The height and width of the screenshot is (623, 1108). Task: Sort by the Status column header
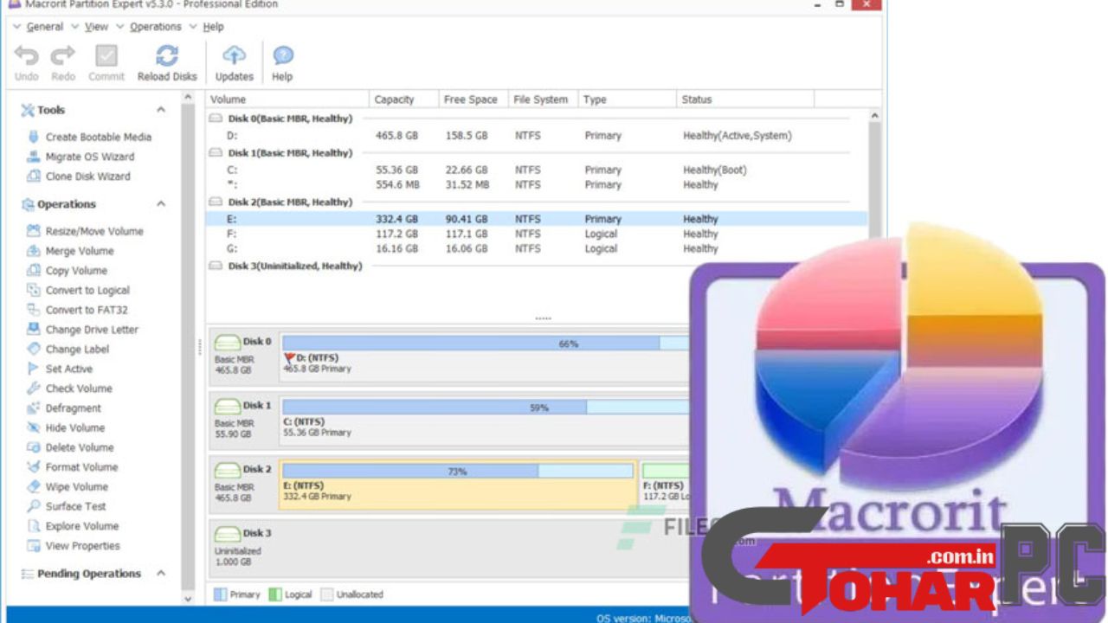[x=744, y=100]
